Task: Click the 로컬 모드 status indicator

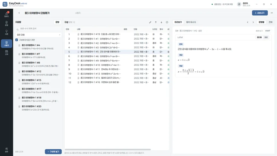Action: (222, 4)
